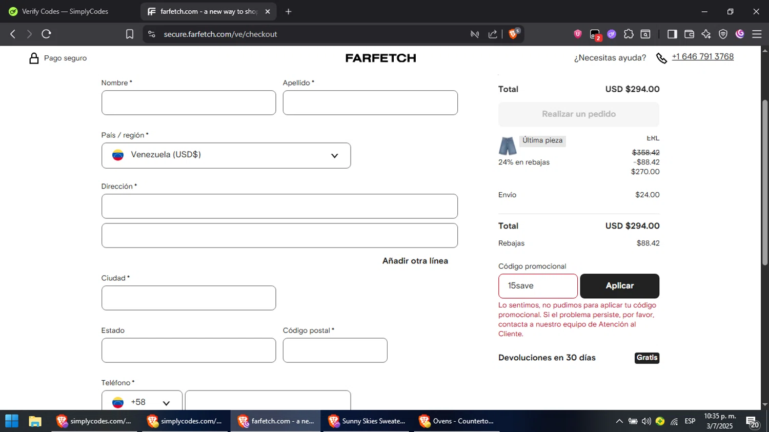Open Brave Shields lion icon
Viewport: 769px width, 432px height.
coord(513,34)
